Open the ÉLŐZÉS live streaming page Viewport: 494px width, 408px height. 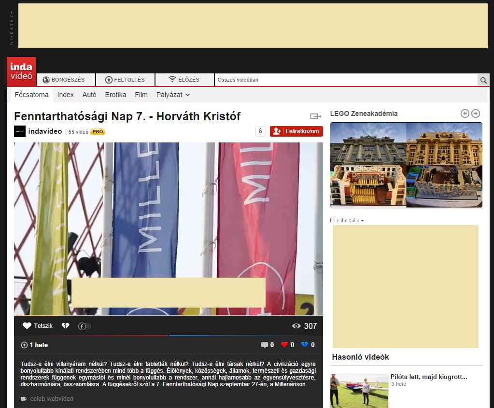[184, 80]
